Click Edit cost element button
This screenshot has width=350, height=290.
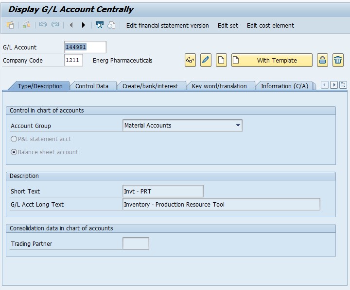(270, 26)
